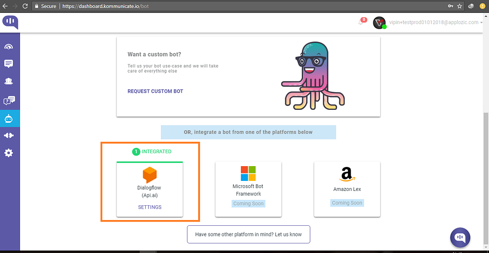The width and height of the screenshot is (489, 253).
Task: Click the Amazon Lex logo
Action: [x=347, y=175]
